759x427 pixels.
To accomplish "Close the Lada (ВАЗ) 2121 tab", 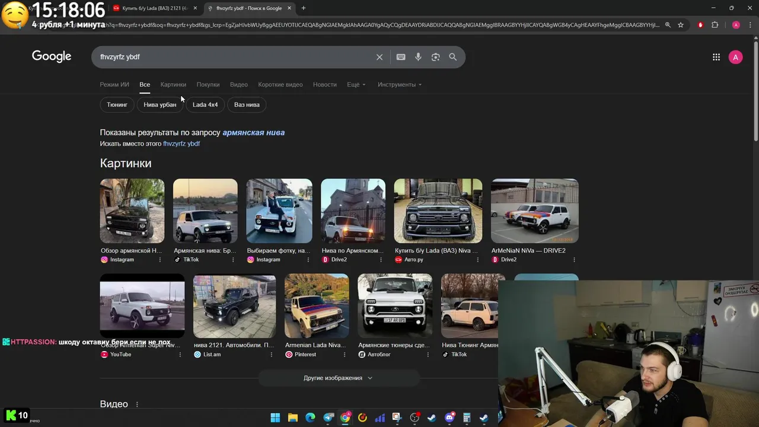I will click(195, 8).
